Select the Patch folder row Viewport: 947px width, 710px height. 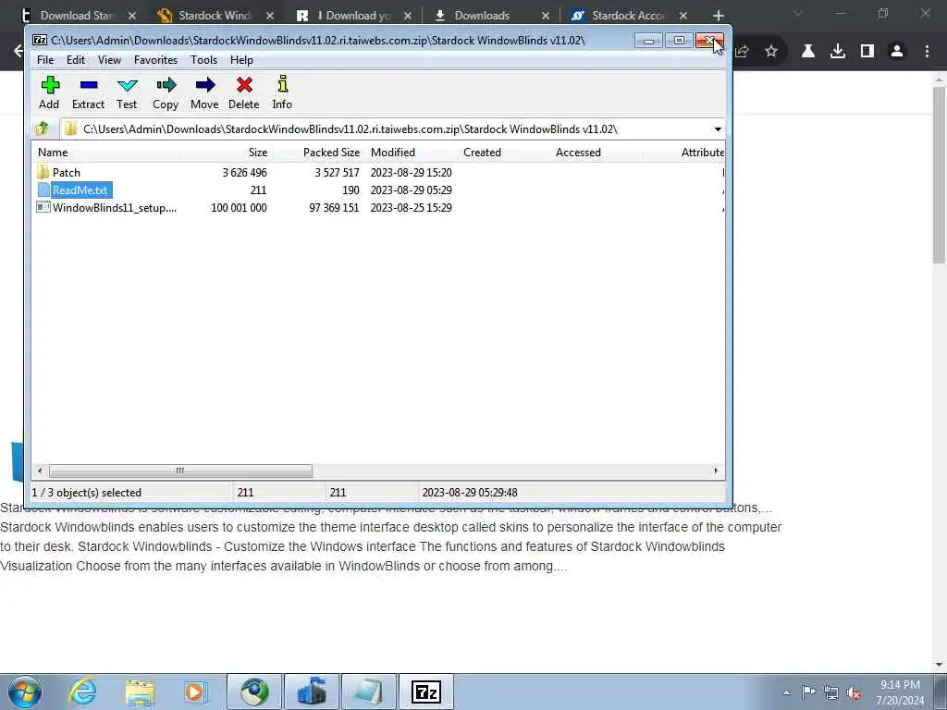(67, 173)
